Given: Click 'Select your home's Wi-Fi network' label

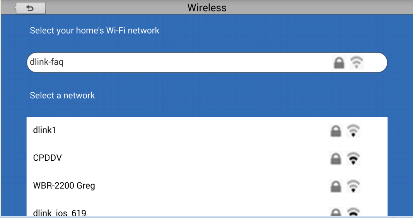Looking at the screenshot, I should [x=94, y=30].
